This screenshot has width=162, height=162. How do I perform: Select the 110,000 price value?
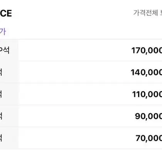147,94
